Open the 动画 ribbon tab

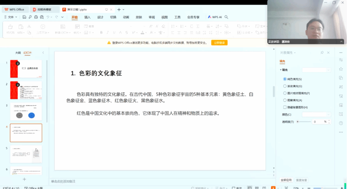pyautogui.click(x=126, y=17)
